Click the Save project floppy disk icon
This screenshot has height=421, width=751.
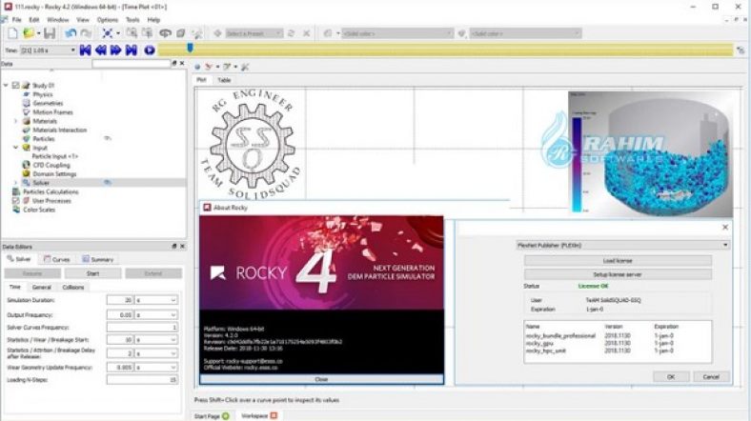click(x=49, y=33)
